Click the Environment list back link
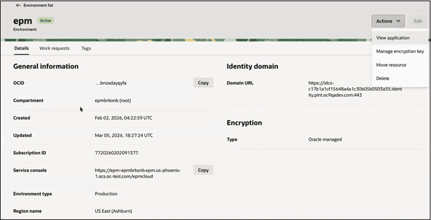The image size is (431, 220). 38,5
